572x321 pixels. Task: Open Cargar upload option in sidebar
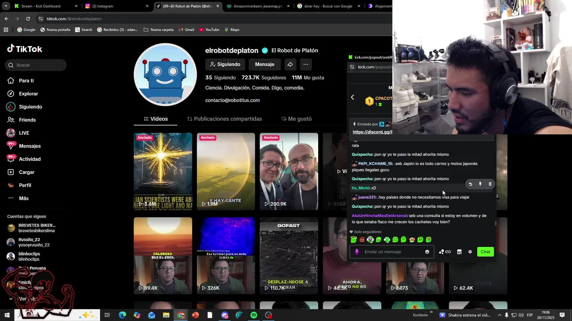click(x=26, y=172)
